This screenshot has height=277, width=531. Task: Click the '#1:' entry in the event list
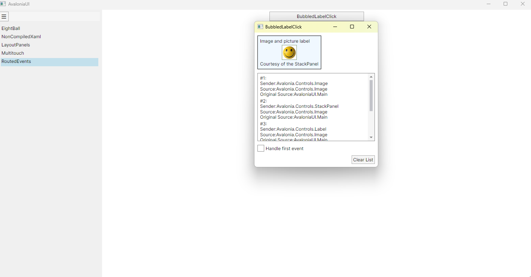point(263,78)
